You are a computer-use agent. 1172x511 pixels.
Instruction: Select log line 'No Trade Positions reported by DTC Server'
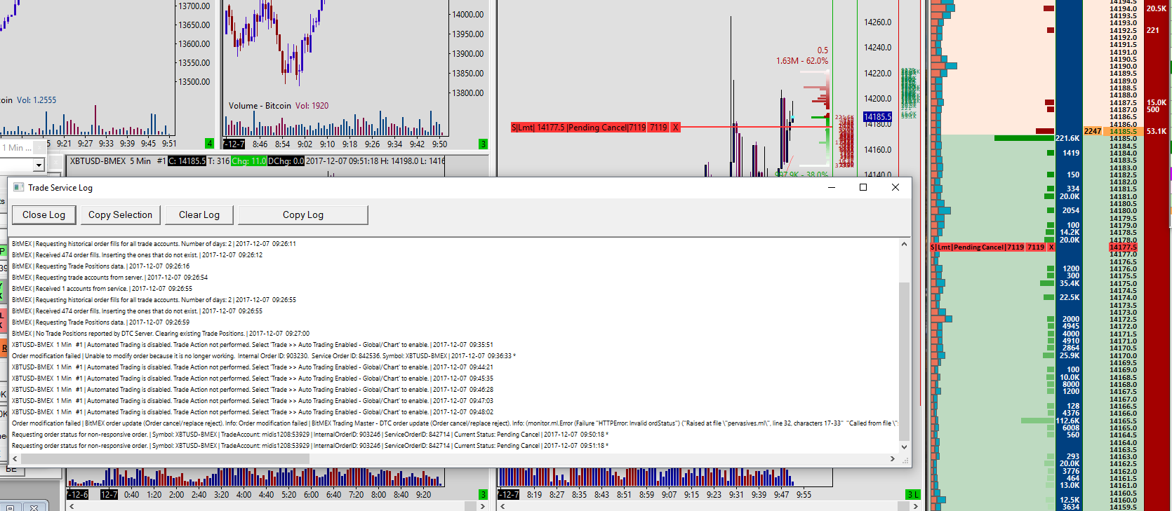[x=161, y=334]
